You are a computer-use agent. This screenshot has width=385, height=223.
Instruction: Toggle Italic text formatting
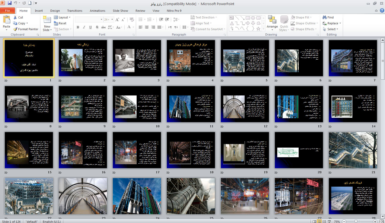[x=84, y=27]
